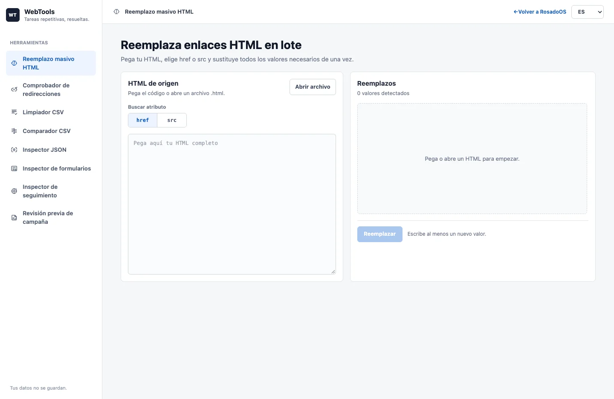
Task: Click the 'Buscar atributo' label
Action: point(147,107)
